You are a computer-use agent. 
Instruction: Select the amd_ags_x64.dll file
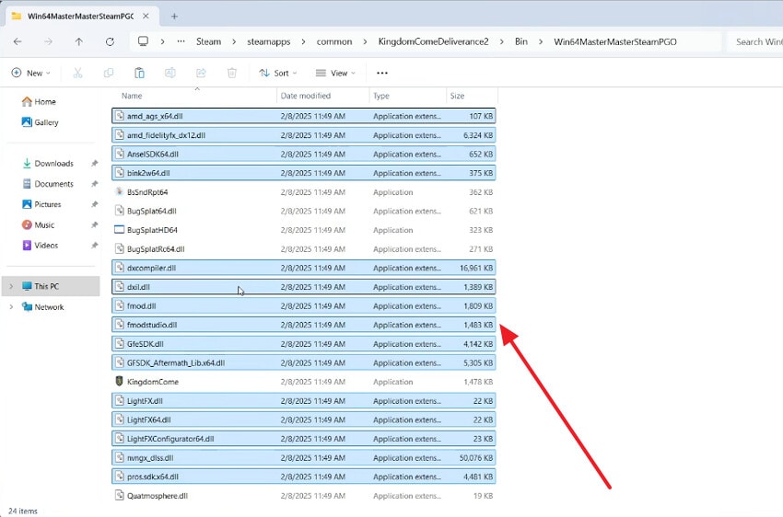point(304,116)
